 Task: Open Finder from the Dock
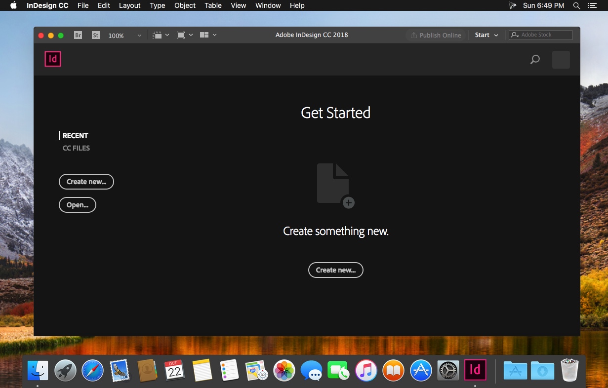click(x=38, y=370)
